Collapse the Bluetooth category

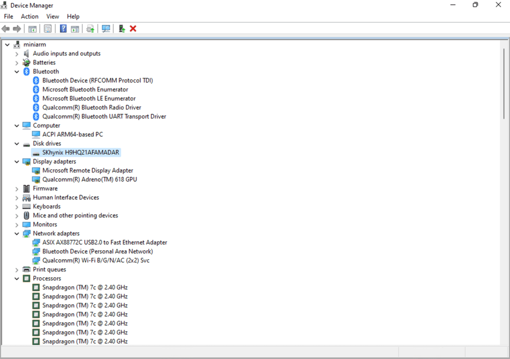17,72
